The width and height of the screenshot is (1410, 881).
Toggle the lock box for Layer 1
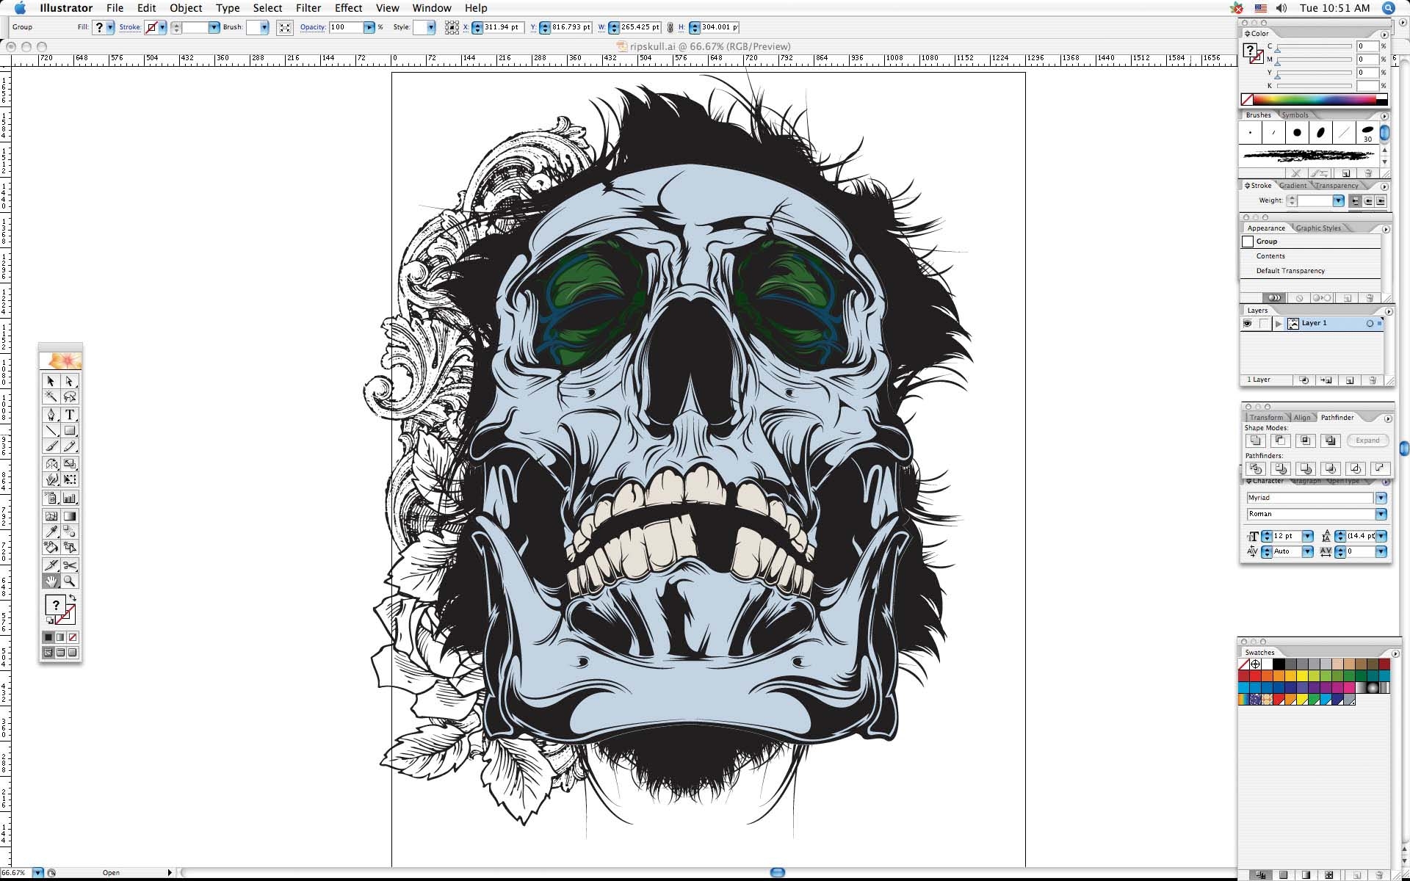1263,324
